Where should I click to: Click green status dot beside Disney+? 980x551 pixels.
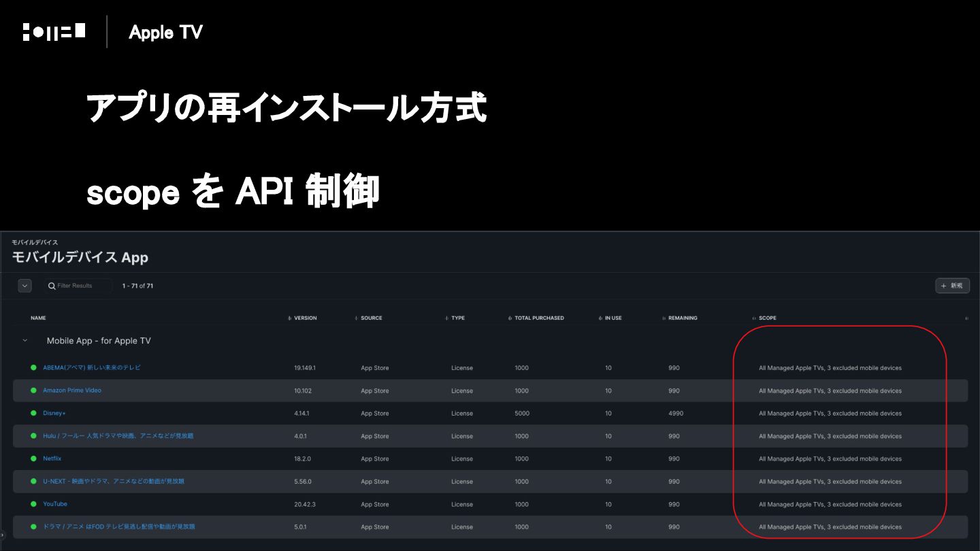(33, 414)
